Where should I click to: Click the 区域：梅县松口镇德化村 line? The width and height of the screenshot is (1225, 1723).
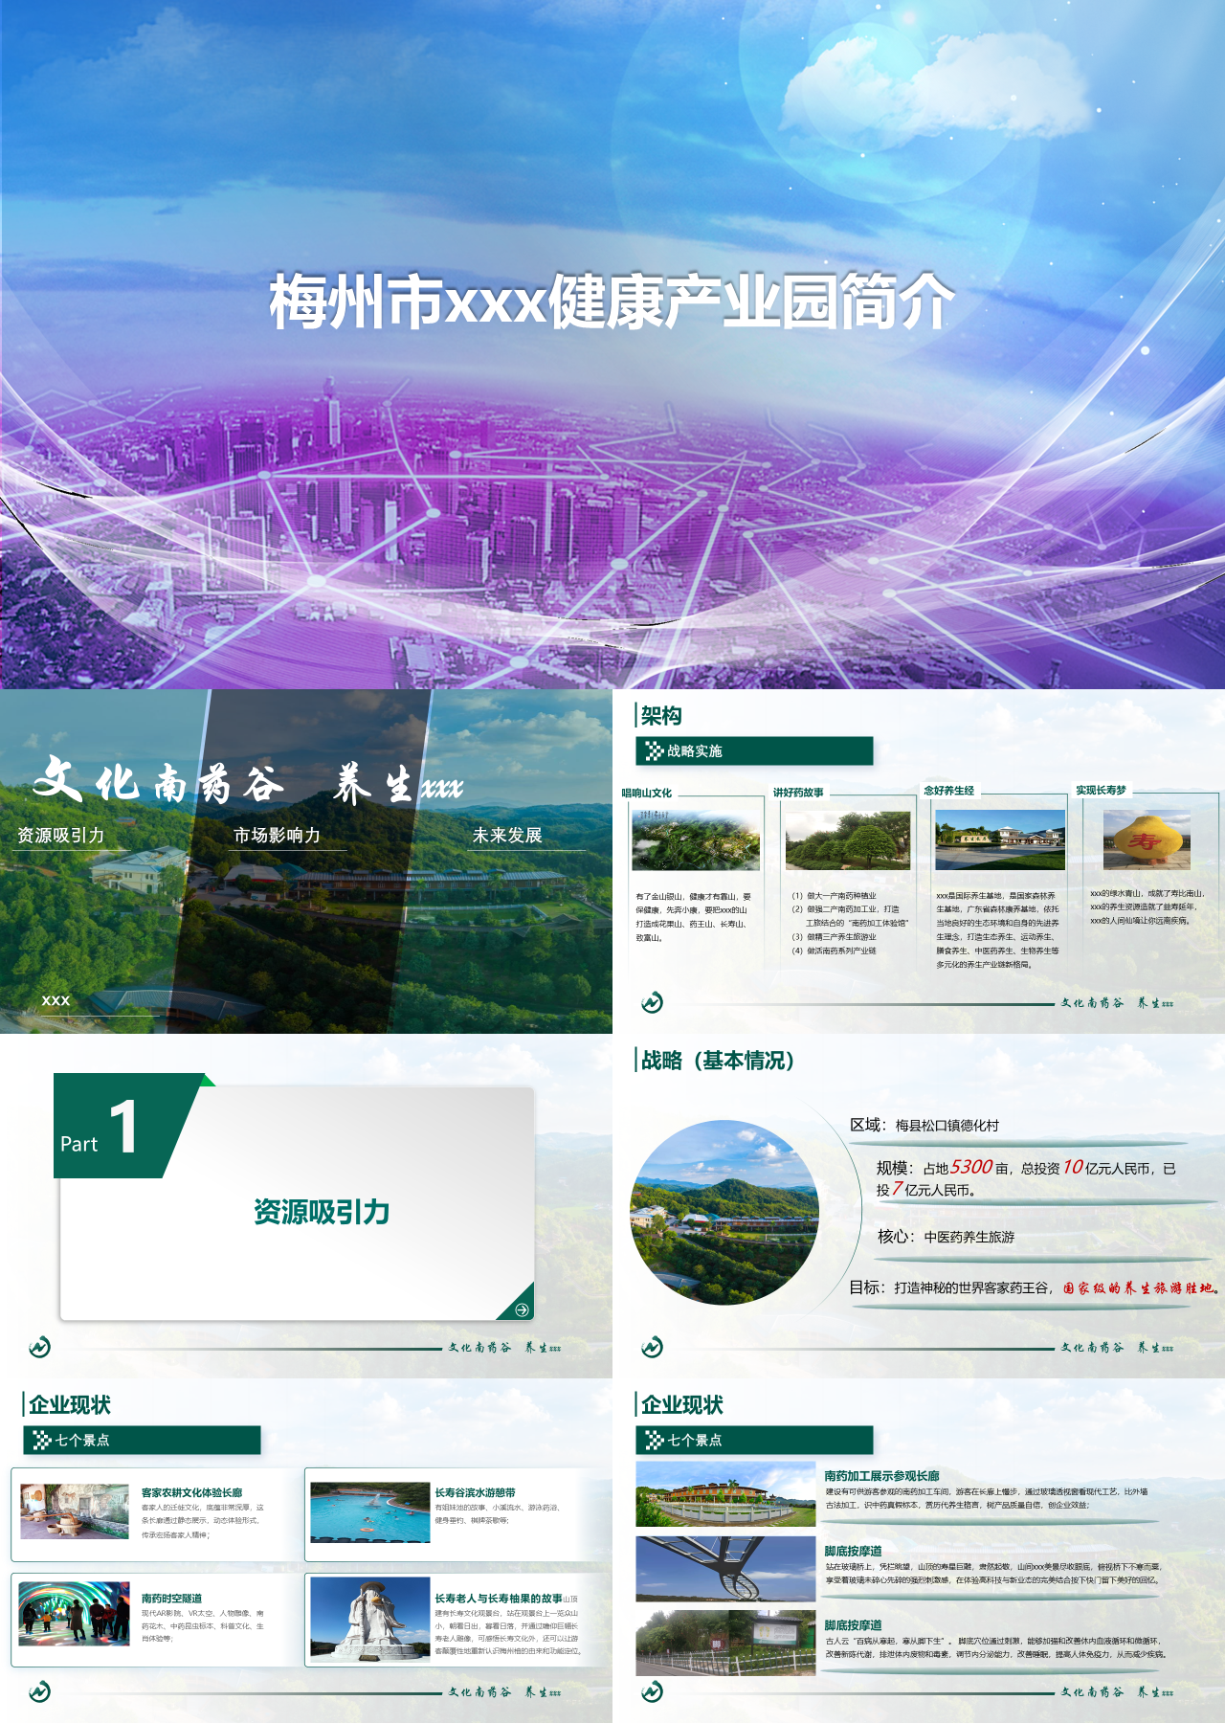pos(924,1125)
